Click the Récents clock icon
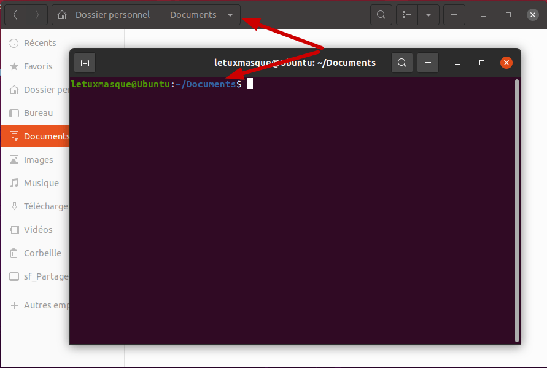547x368 pixels. pyautogui.click(x=14, y=43)
